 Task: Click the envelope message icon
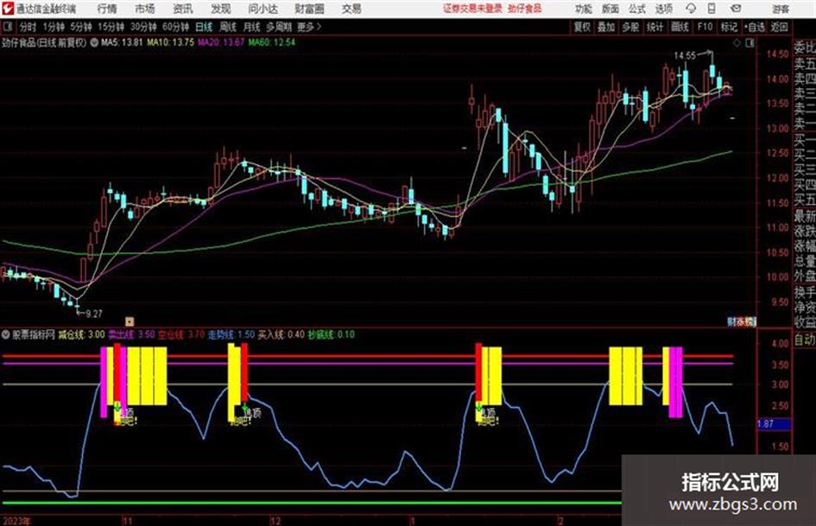pyautogui.click(x=736, y=9)
